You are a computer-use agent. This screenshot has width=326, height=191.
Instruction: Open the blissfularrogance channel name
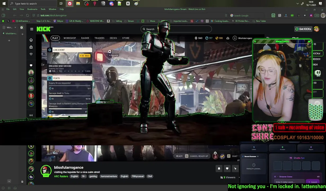(69, 167)
